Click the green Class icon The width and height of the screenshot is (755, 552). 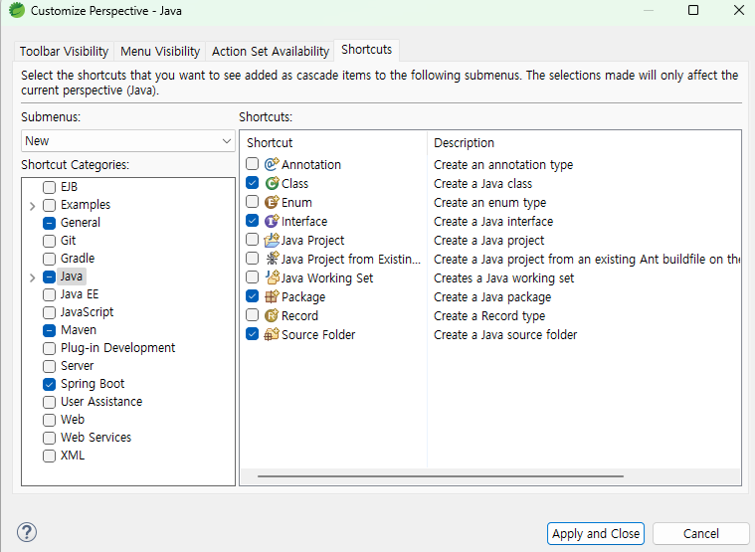click(272, 183)
